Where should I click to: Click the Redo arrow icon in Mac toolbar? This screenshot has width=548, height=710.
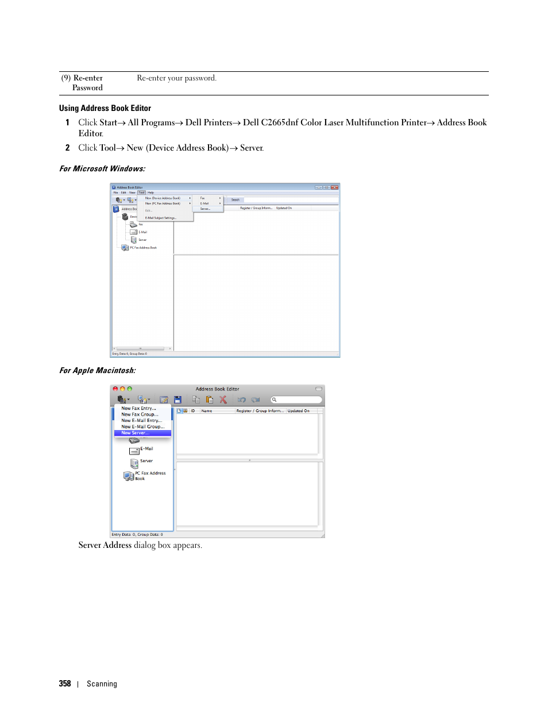[x=256, y=400]
